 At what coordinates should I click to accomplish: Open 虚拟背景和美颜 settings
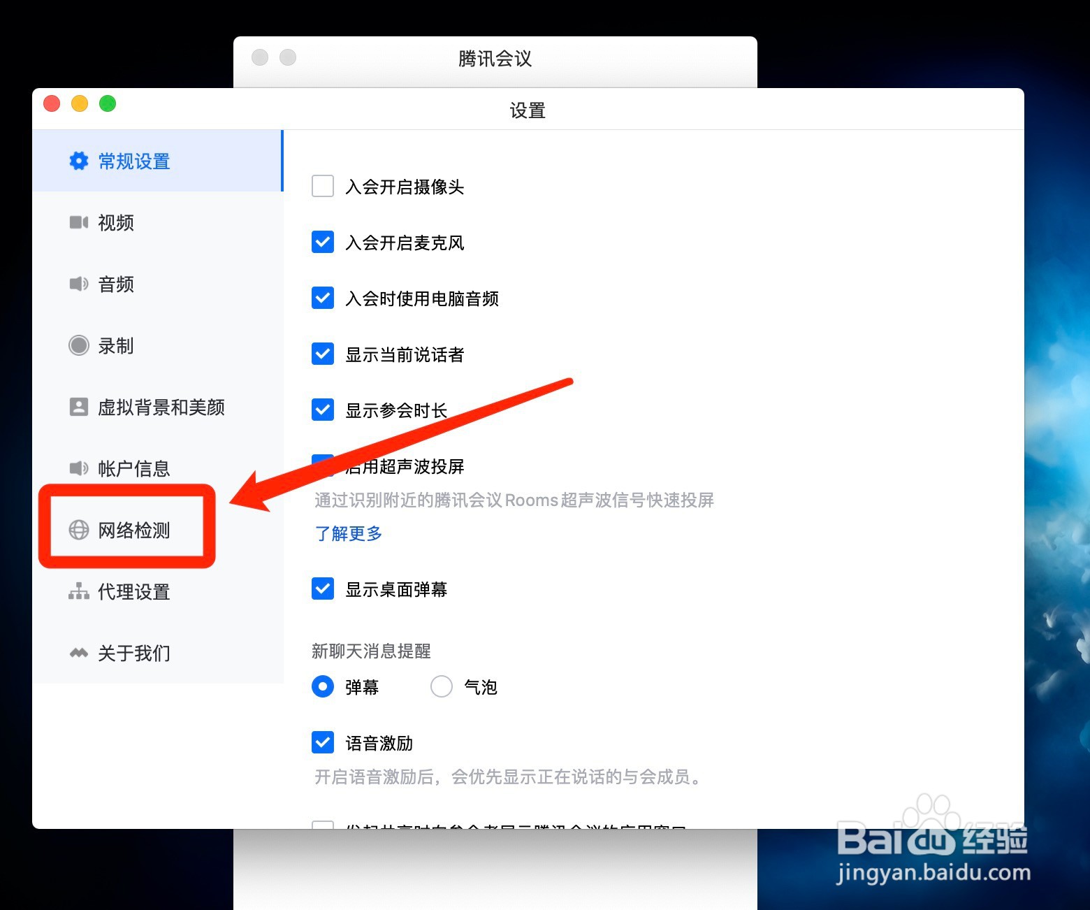coord(157,407)
